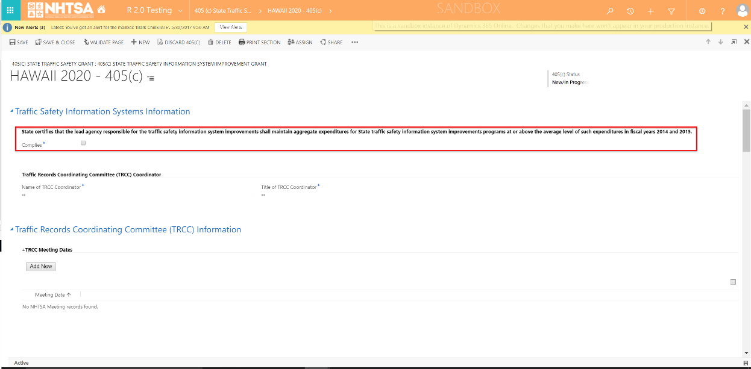Open the user profile avatar

point(742,11)
